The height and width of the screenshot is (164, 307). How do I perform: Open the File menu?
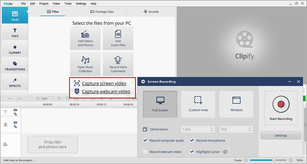click(23, 4)
